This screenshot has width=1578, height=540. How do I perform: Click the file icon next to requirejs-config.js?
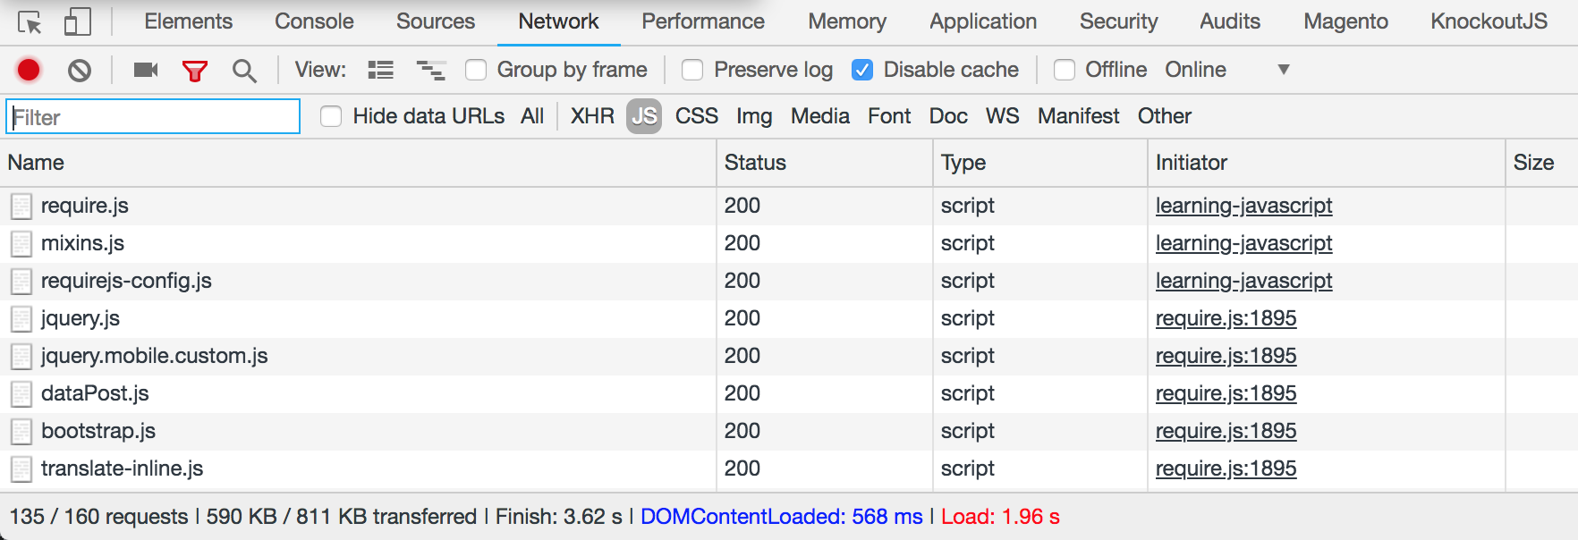21,282
